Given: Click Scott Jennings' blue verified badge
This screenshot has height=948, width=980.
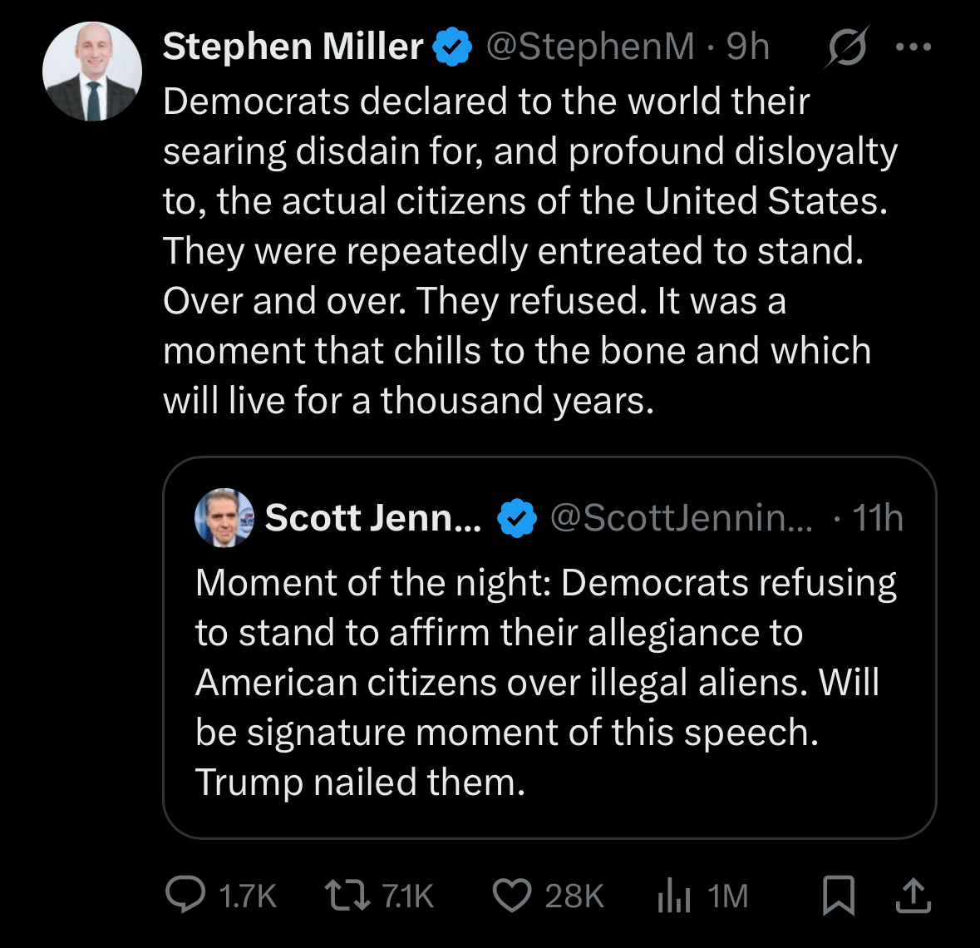Looking at the screenshot, I should point(517,518).
